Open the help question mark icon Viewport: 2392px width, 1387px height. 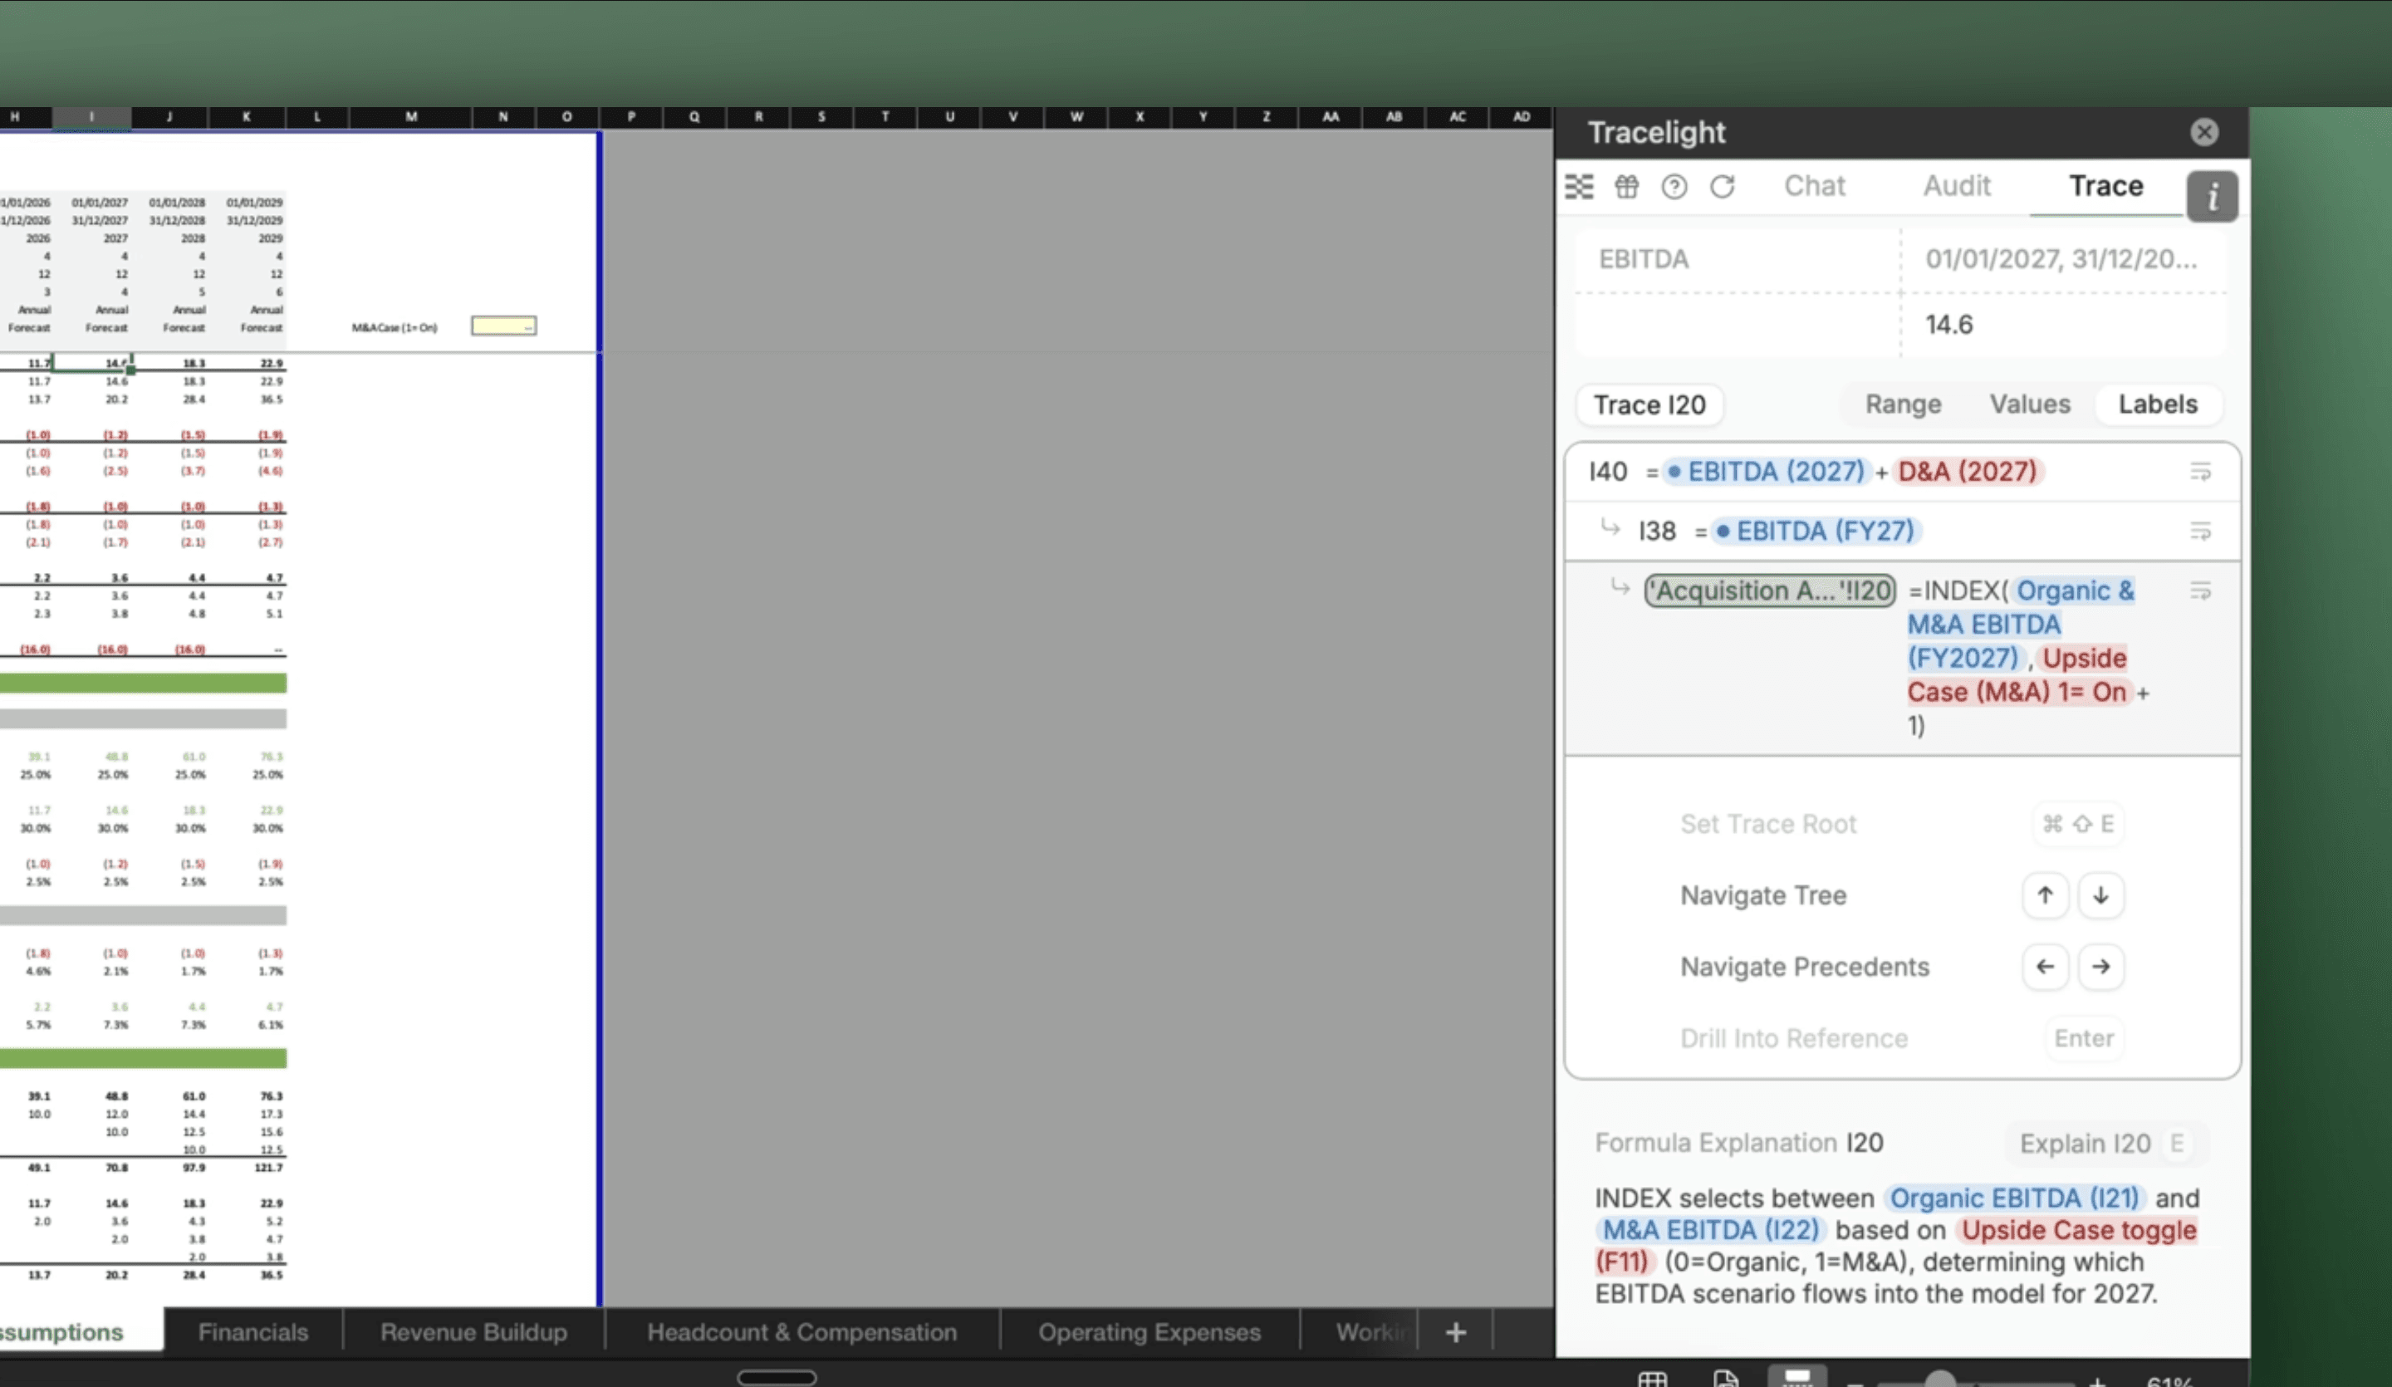point(1674,187)
